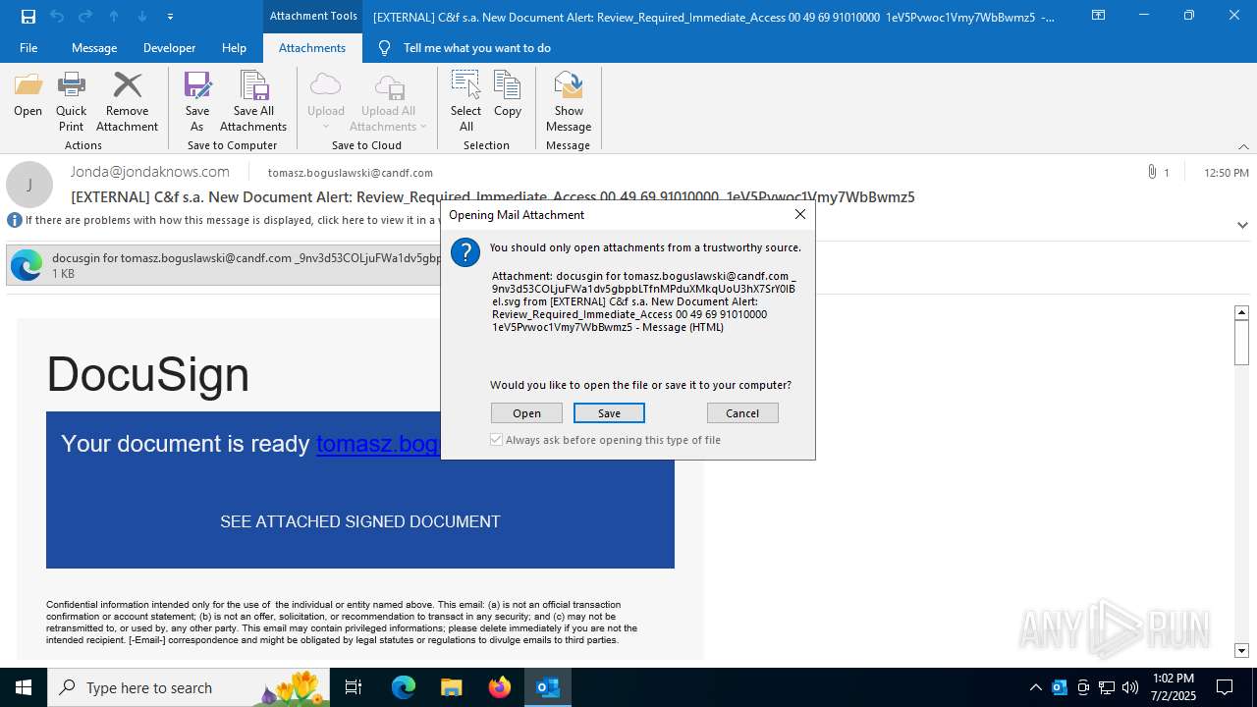Screen dimensions: 1257x707
Task: Click the Previous Item up arrow
Action: pos(114,16)
